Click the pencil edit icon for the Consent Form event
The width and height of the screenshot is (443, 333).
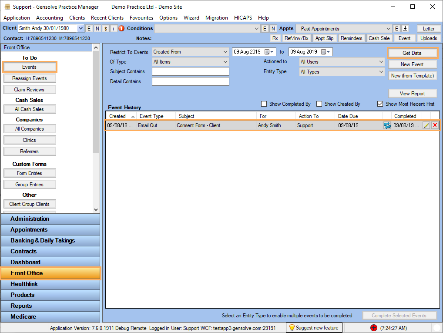(x=426, y=125)
